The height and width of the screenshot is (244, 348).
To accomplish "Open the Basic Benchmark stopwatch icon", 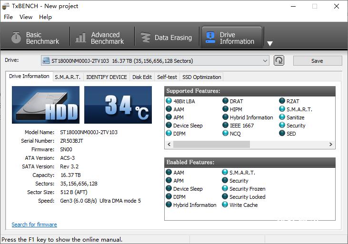I will click(17, 38).
